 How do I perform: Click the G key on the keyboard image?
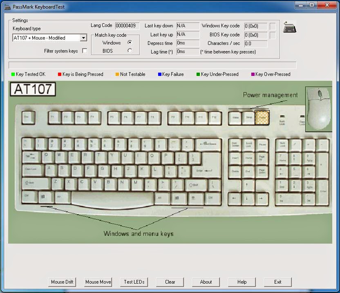(104, 170)
